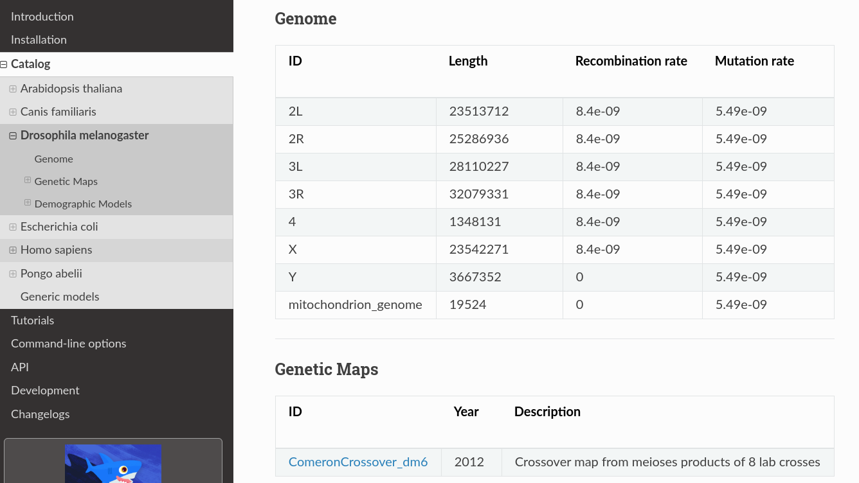Expand the Demographic Models subsection
Viewport: 859px width, 483px height.
coord(27,202)
